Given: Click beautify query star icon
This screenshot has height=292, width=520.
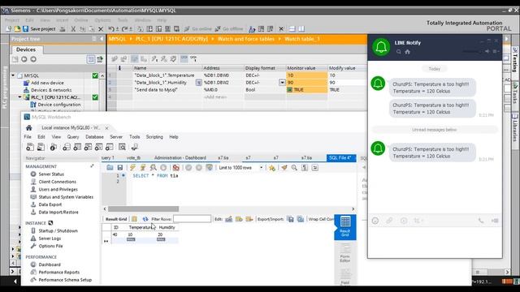Looking at the screenshot, I should tap(272, 168).
